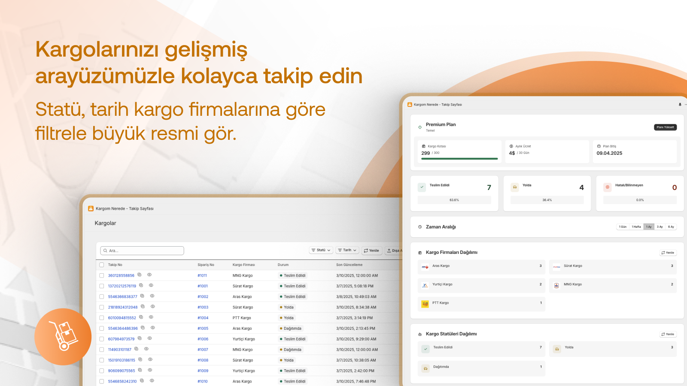Click Kargo Kotası progress bar
687x386 pixels.
point(459,159)
